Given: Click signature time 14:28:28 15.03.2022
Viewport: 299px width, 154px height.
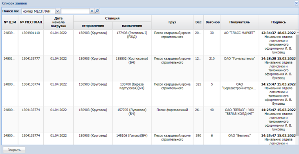Looking at the screenshot, I should [278, 59].
